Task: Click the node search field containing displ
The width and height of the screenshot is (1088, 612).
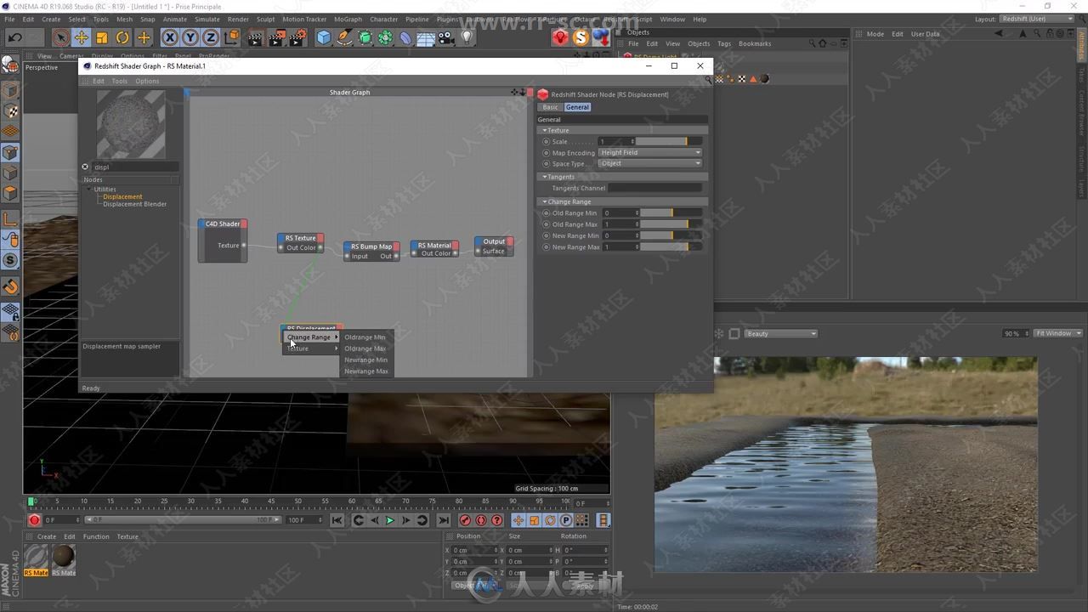Action: tap(135, 167)
